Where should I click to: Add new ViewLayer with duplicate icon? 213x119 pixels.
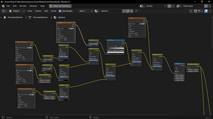click(x=206, y=6)
